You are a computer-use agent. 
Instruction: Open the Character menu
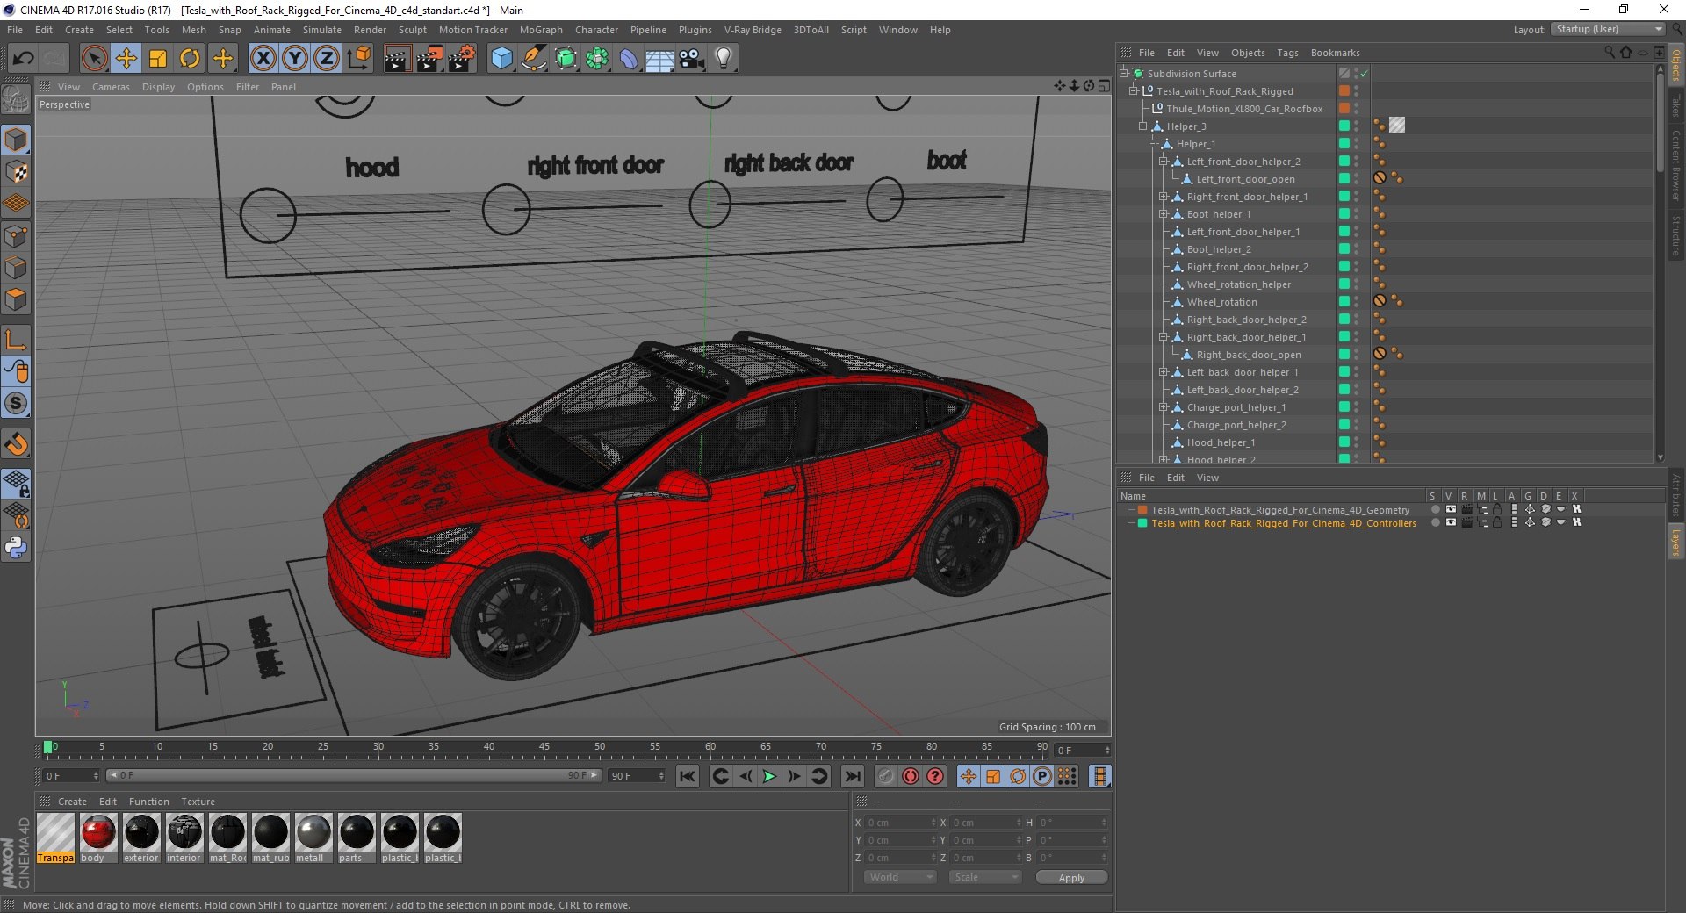tap(596, 30)
